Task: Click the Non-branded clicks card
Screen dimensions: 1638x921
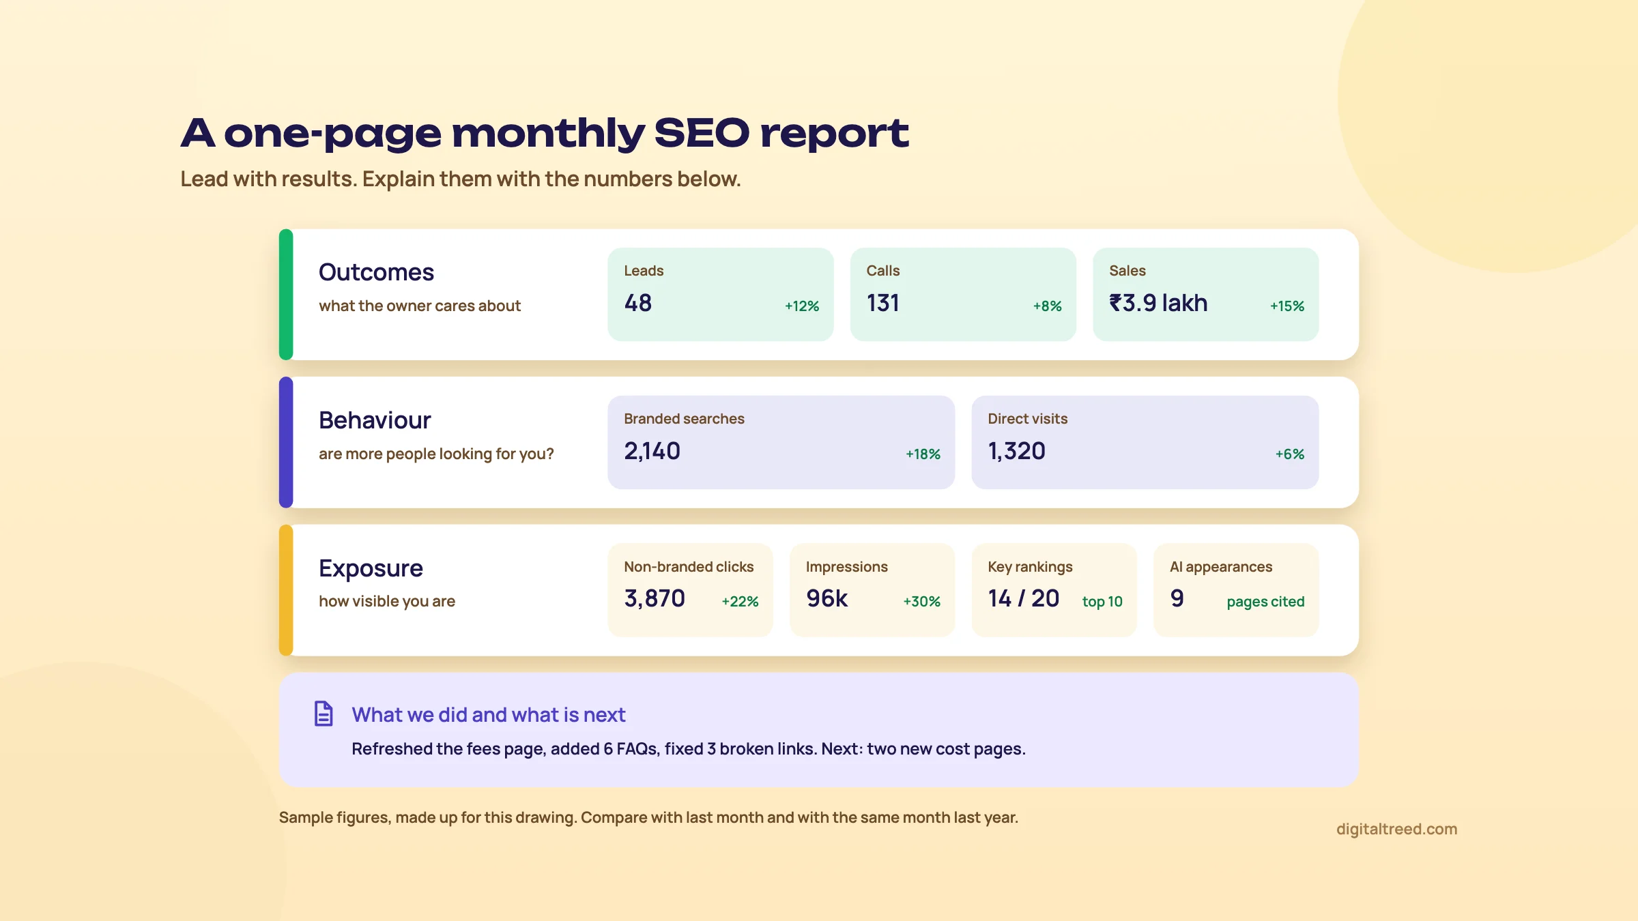Action: (690, 590)
